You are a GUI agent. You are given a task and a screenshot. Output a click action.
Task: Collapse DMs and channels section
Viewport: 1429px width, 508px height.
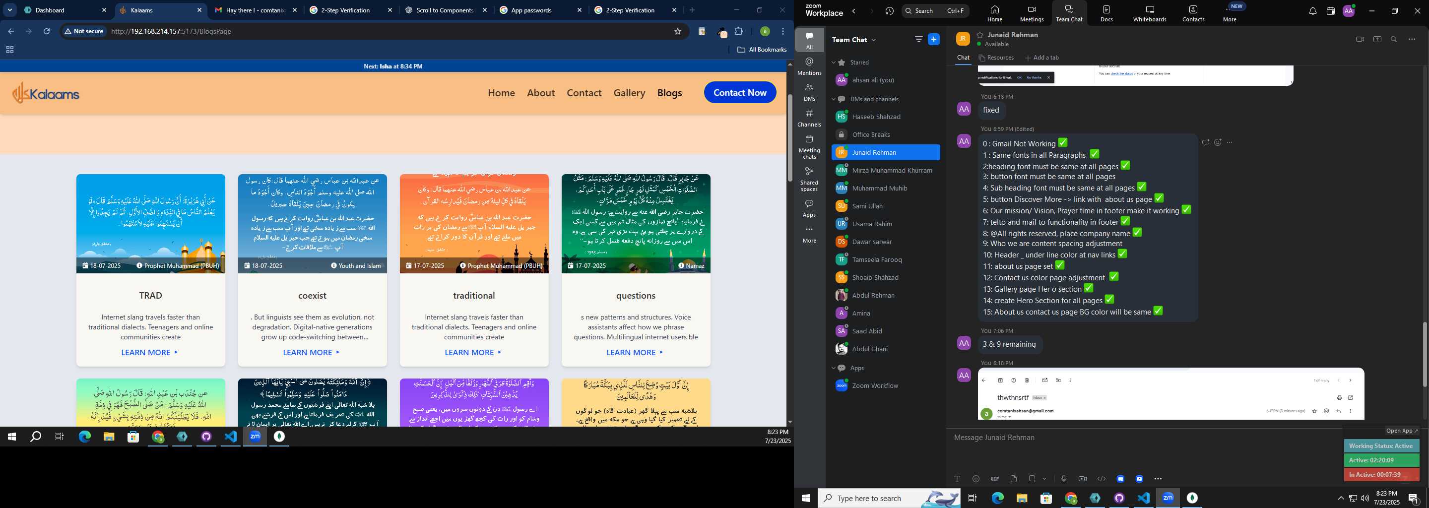pyautogui.click(x=833, y=99)
